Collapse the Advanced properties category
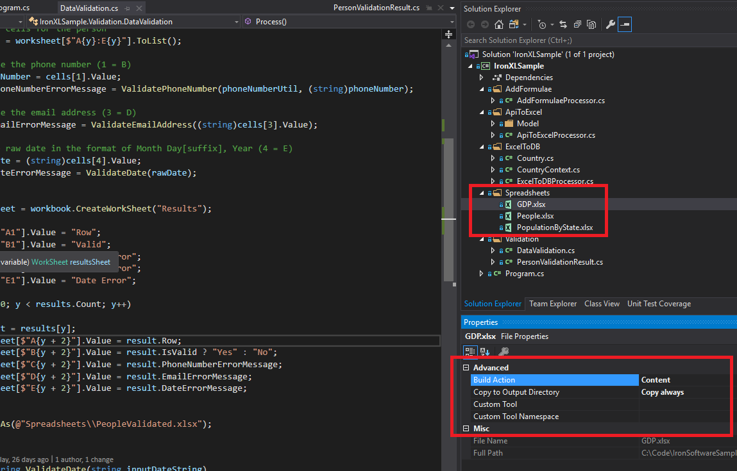 pyautogui.click(x=466, y=368)
